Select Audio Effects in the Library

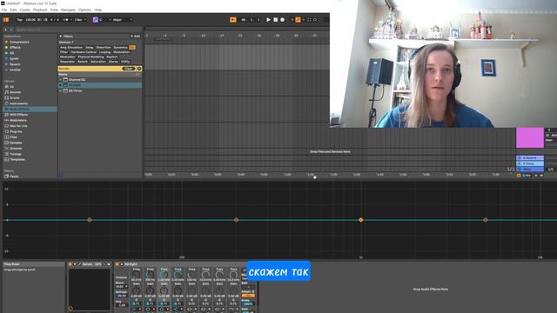(30, 109)
